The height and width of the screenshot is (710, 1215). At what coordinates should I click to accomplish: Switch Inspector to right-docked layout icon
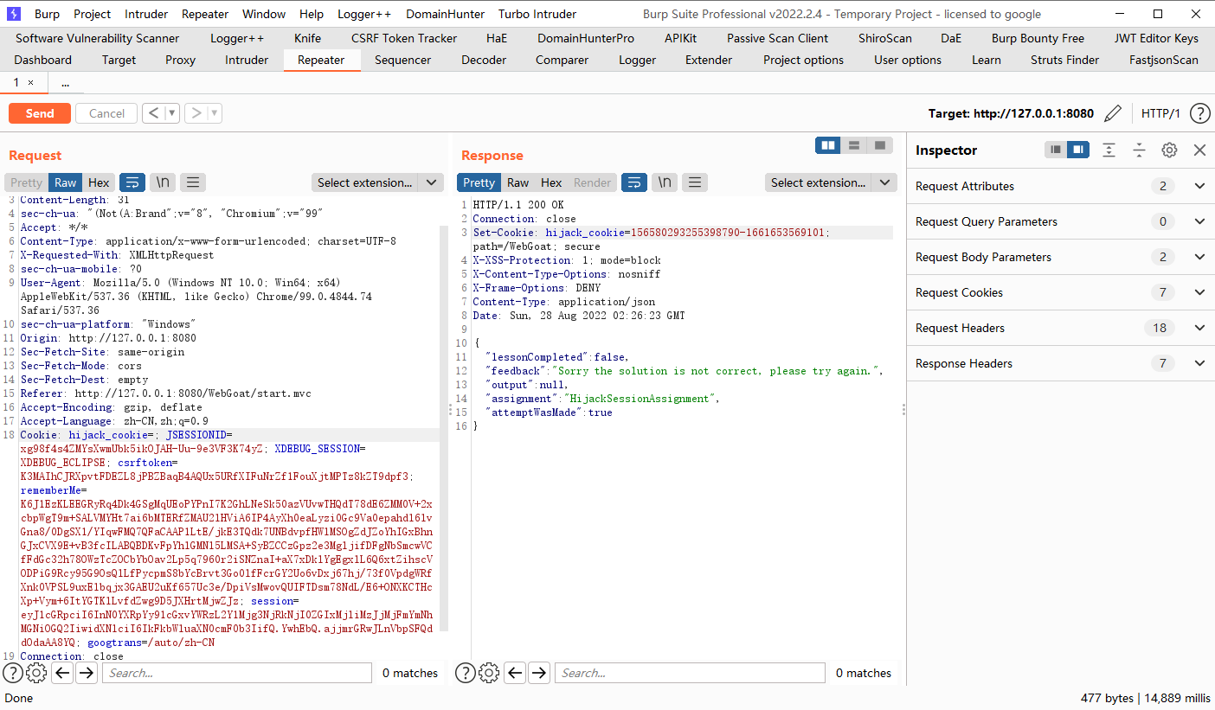pos(1078,150)
